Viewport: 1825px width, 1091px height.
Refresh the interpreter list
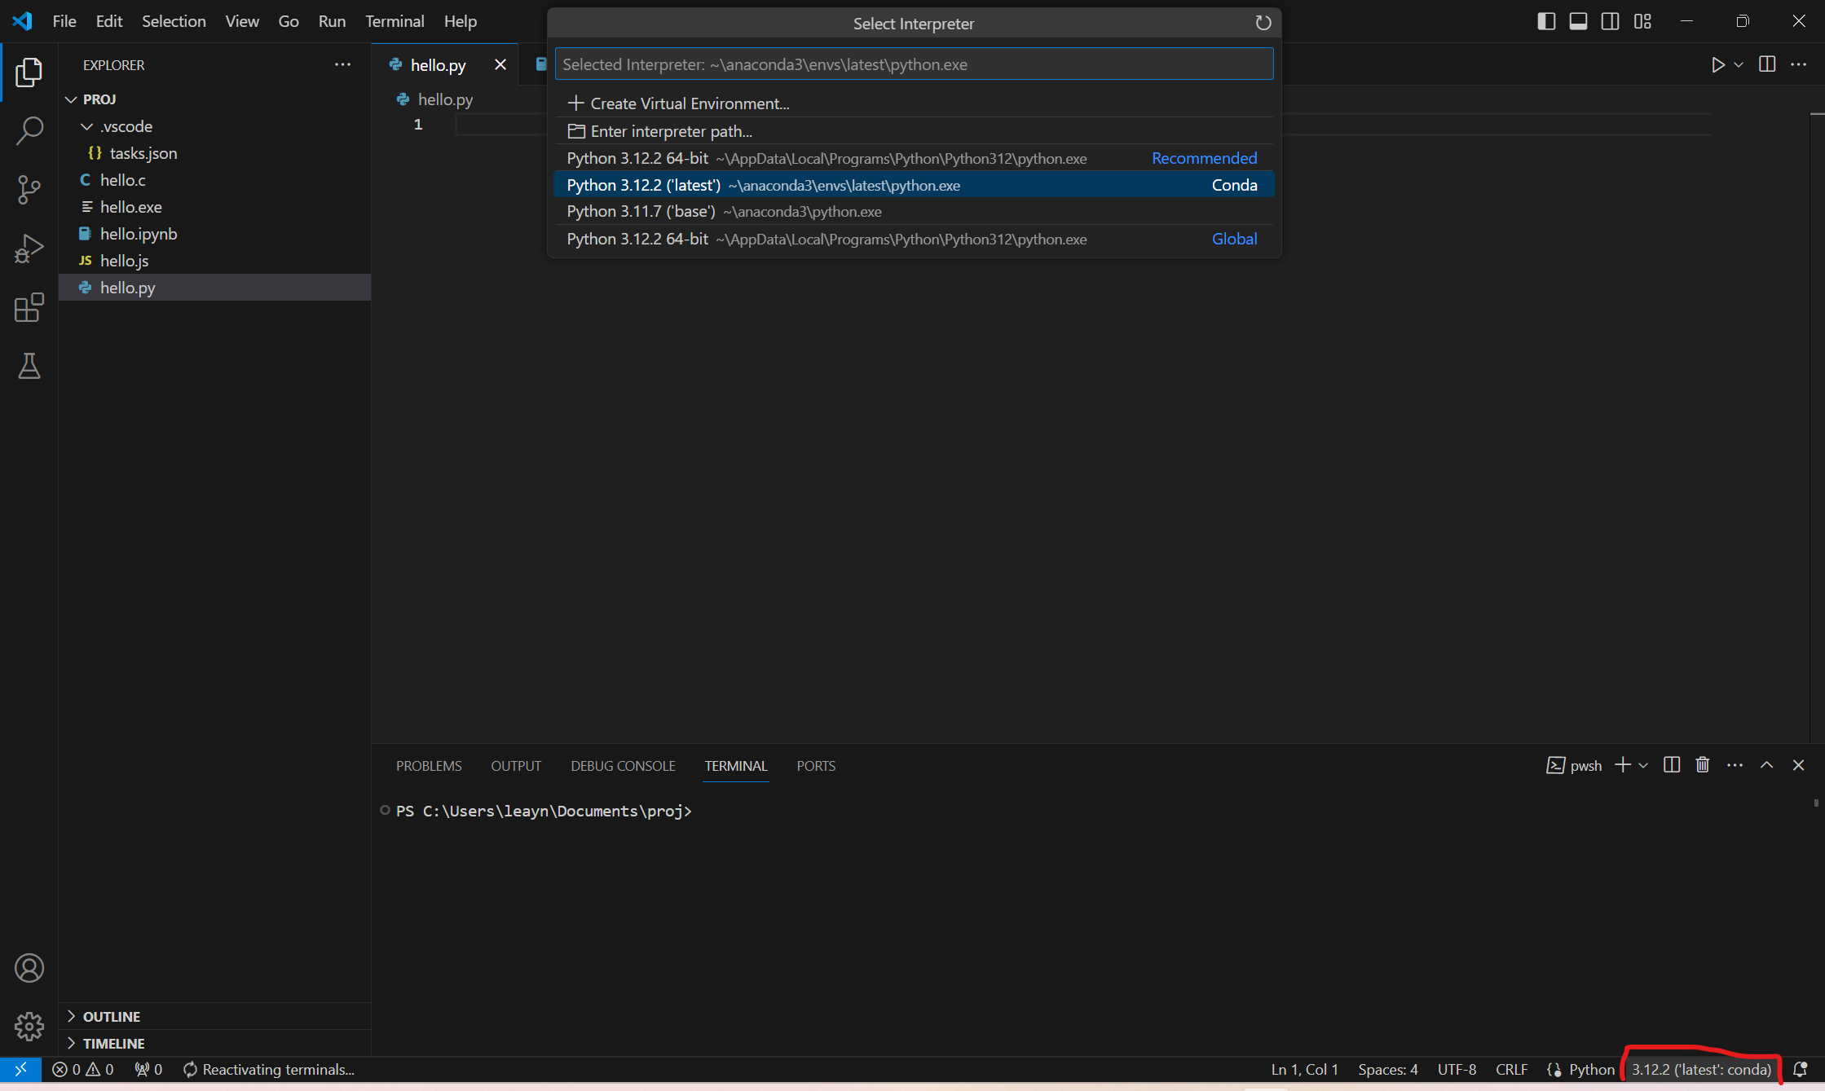point(1263,23)
